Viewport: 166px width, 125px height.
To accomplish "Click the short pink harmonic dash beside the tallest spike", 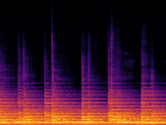I will pyautogui.click(x=56, y=71).
